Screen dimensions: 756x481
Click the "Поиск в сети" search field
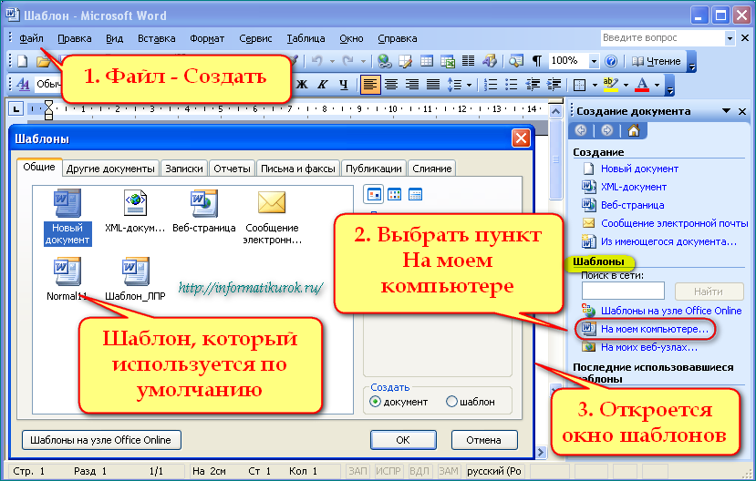coord(623,292)
